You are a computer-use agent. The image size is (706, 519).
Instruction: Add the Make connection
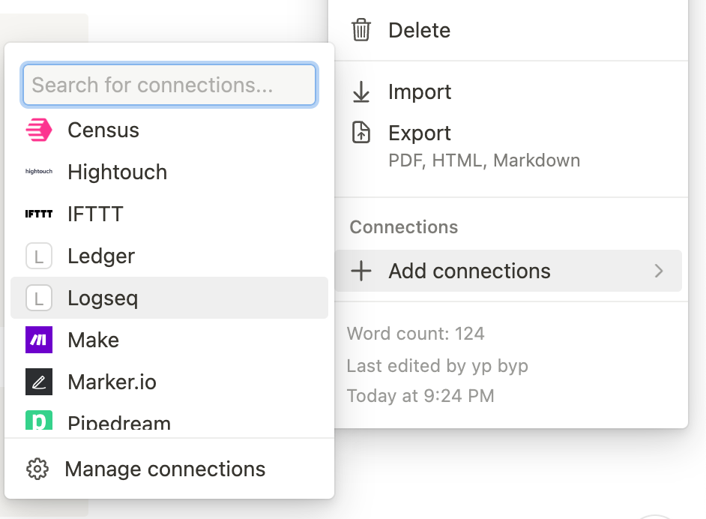click(169, 340)
